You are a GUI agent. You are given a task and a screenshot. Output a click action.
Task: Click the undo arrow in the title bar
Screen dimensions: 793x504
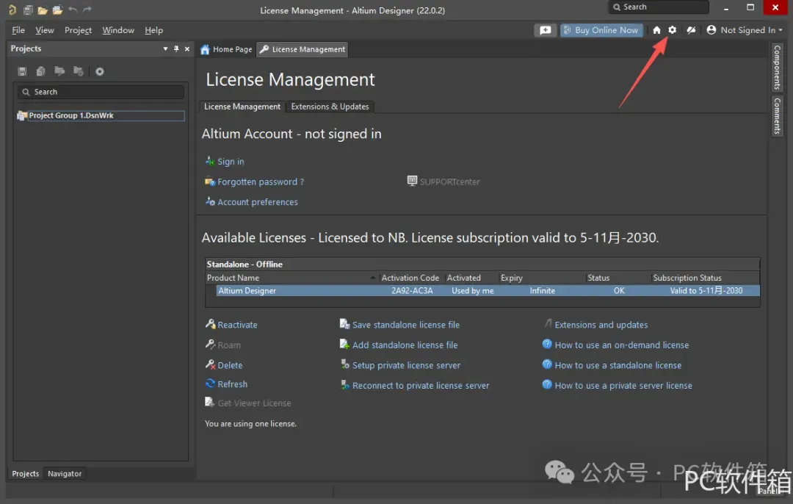pyautogui.click(x=73, y=10)
